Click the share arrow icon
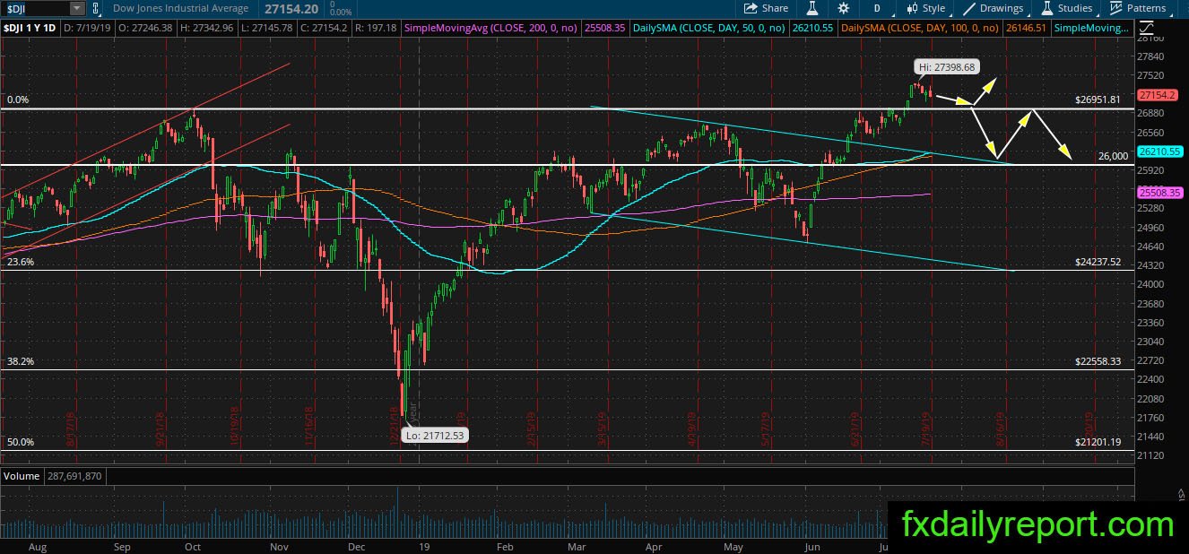This screenshot has width=1189, height=554. coord(751,8)
